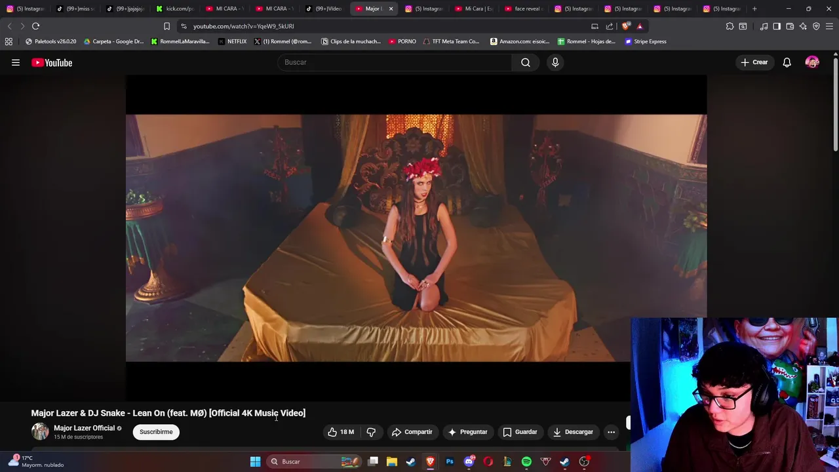Open the weather widget 17°C
The width and height of the screenshot is (839, 472).
point(36,462)
